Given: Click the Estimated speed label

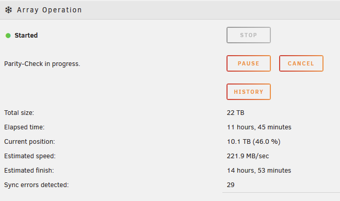Looking at the screenshot, I should point(30,156).
